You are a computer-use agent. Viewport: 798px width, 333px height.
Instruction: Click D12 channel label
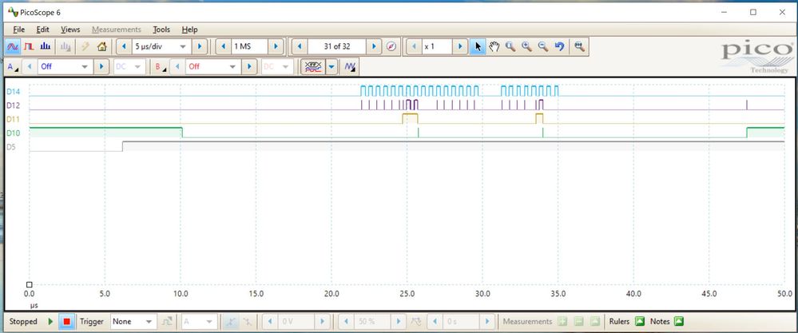coord(14,105)
